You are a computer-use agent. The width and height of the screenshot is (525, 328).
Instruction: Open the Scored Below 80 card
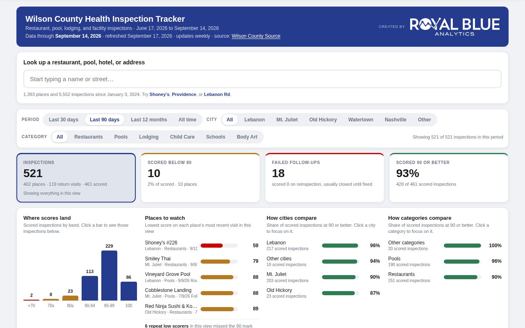[201, 178]
